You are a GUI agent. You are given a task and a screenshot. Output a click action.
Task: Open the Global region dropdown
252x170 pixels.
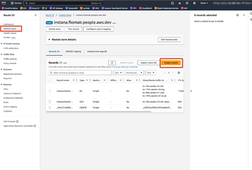(x=204, y=3)
